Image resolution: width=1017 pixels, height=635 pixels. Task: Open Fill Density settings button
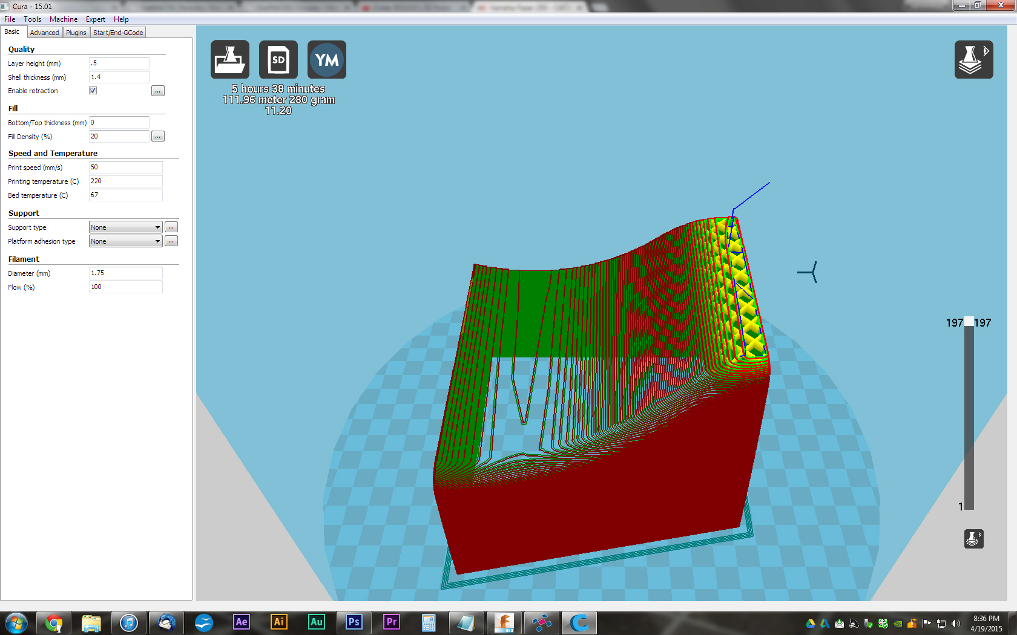point(158,137)
